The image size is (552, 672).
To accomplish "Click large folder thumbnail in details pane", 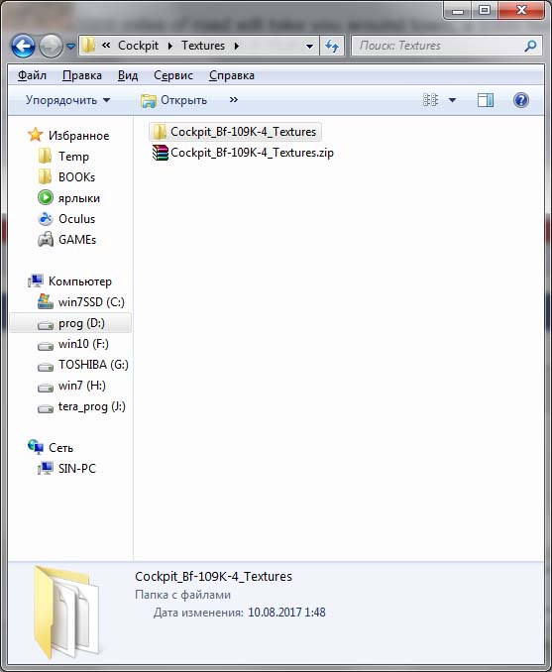I will tap(66, 613).
